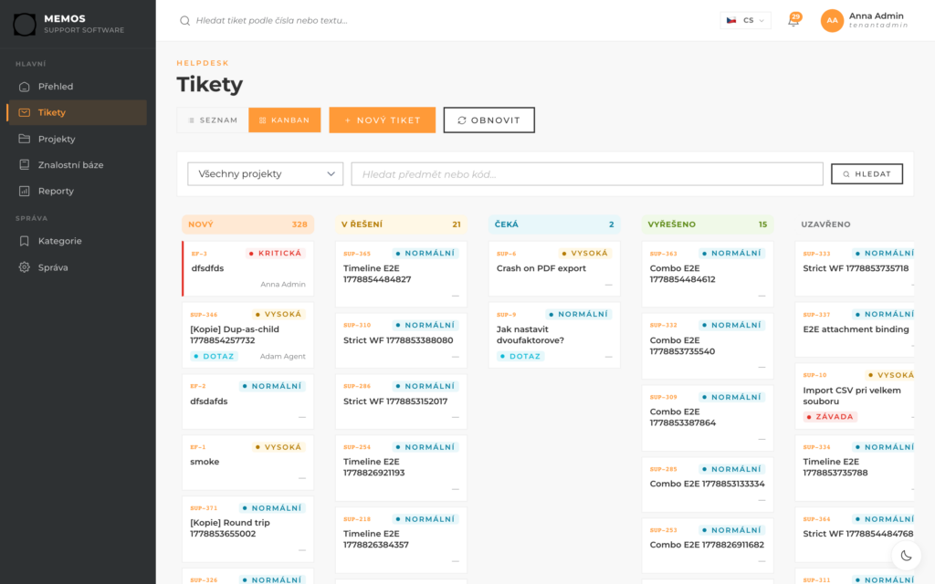Open ticket Timeline E2E 1778826921193
Viewport: 935px width, 584px height.
point(401,468)
